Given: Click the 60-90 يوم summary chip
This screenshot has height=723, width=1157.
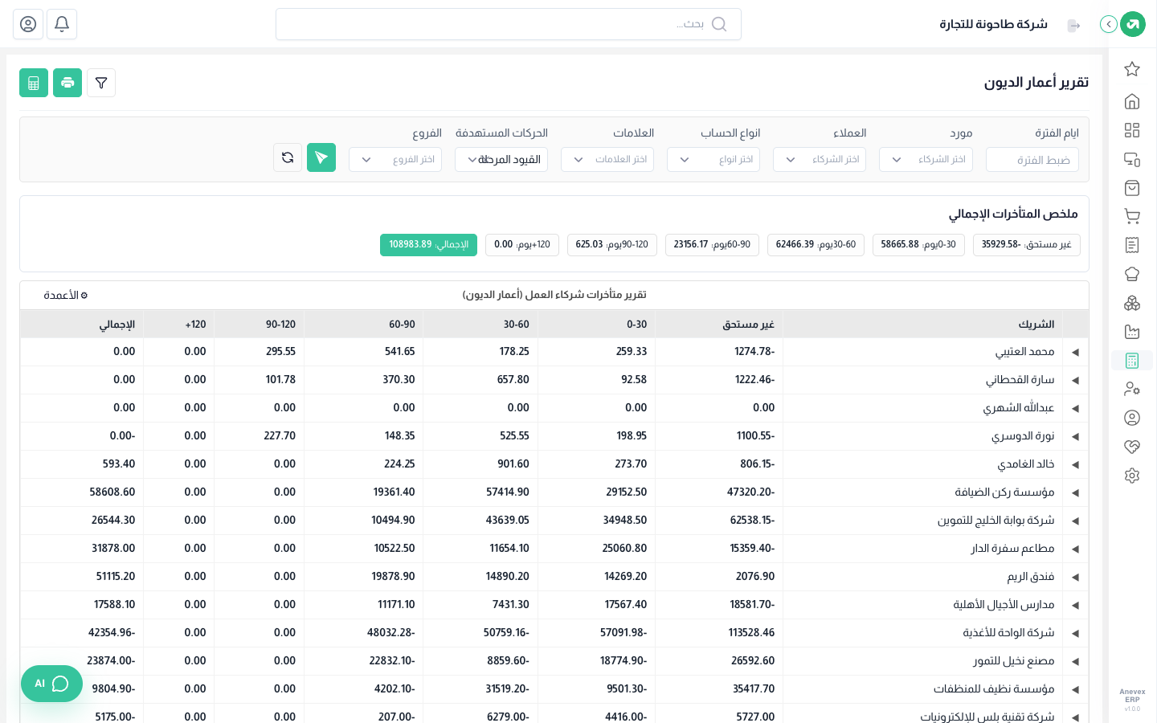Looking at the screenshot, I should 712,245.
